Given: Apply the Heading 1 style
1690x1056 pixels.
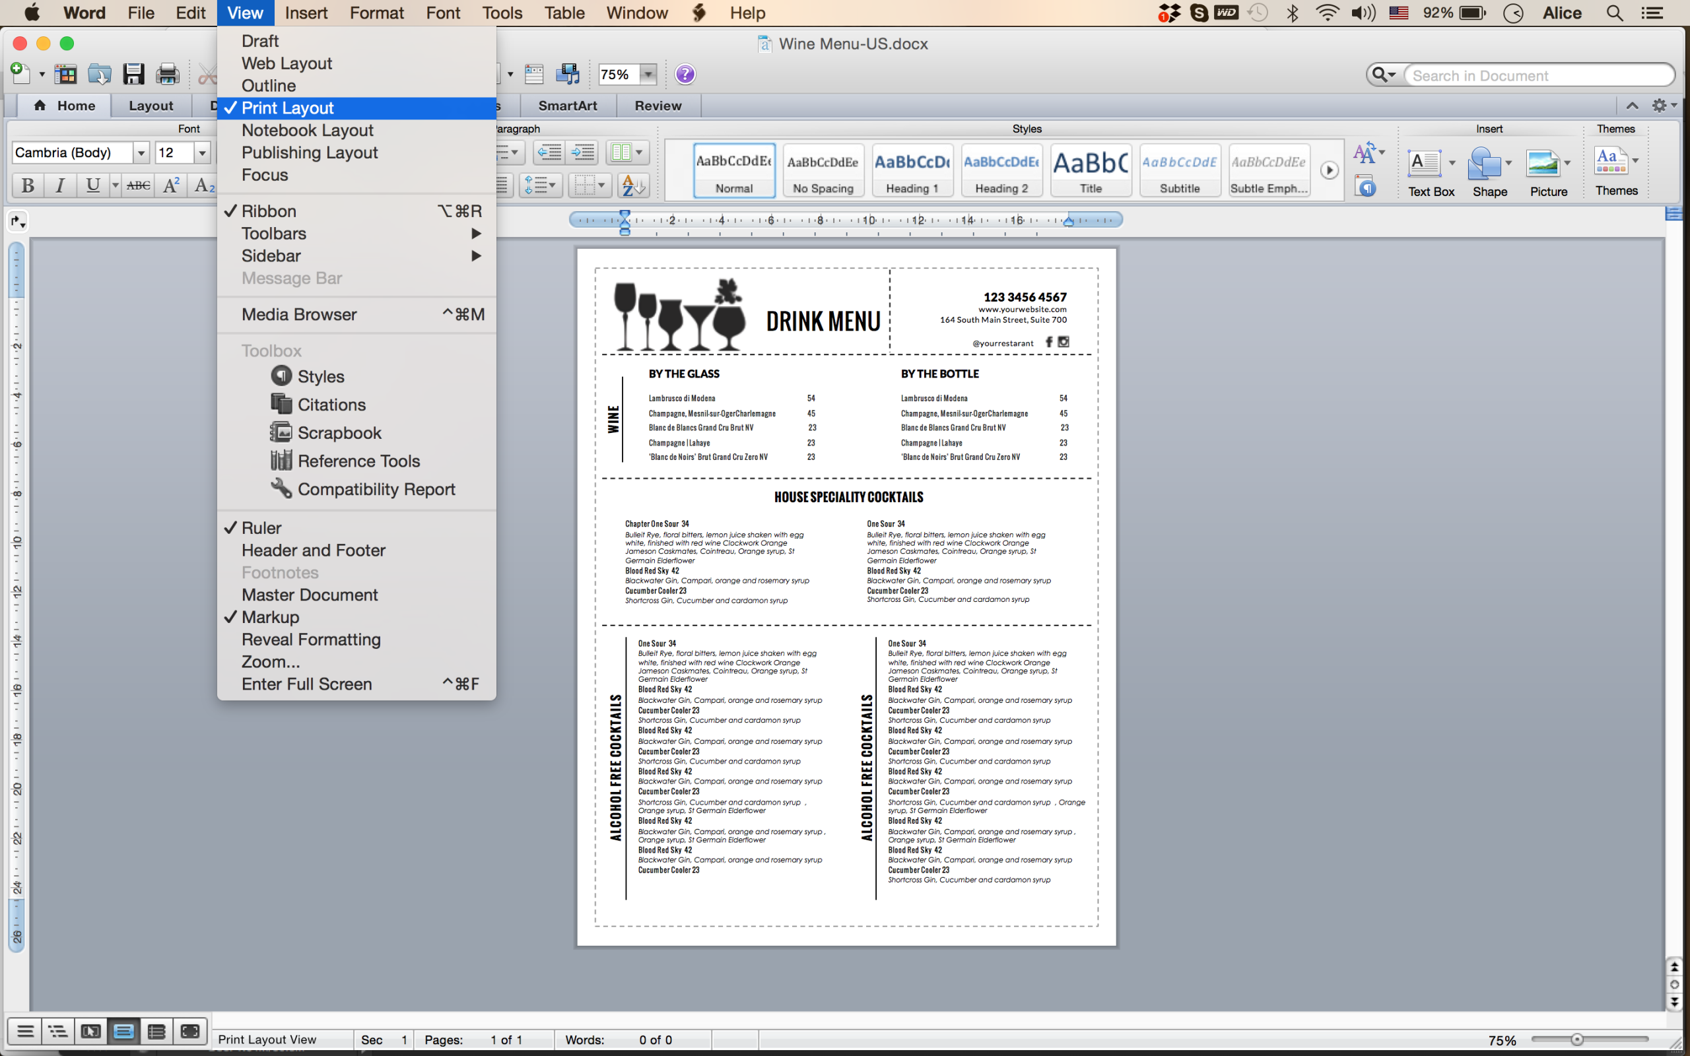Looking at the screenshot, I should pos(912,170).
